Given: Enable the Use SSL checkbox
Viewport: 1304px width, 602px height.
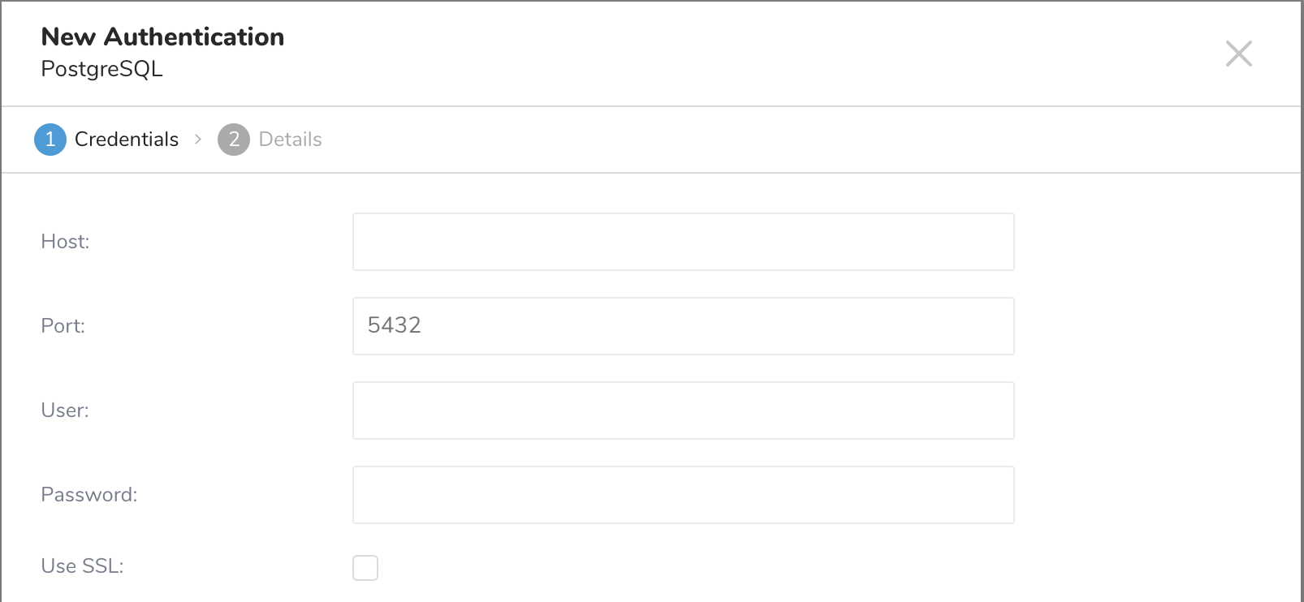Looking at the screenshot, I should [365, 568].
